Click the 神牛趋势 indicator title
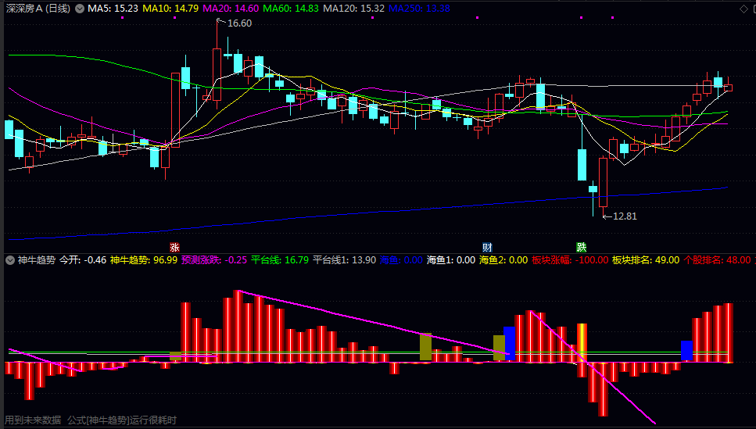The width and height of the screenshot is (756, 429). point(37,260)
